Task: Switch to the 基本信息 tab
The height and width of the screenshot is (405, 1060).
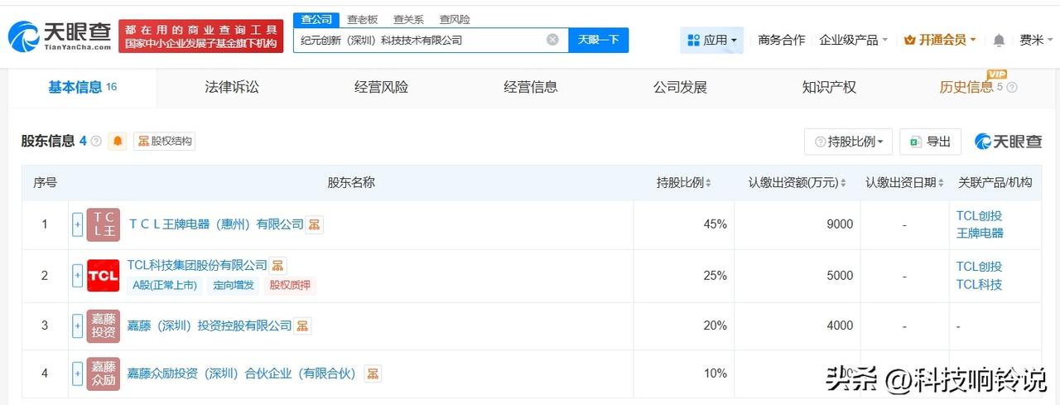Action: pos(82,87)
